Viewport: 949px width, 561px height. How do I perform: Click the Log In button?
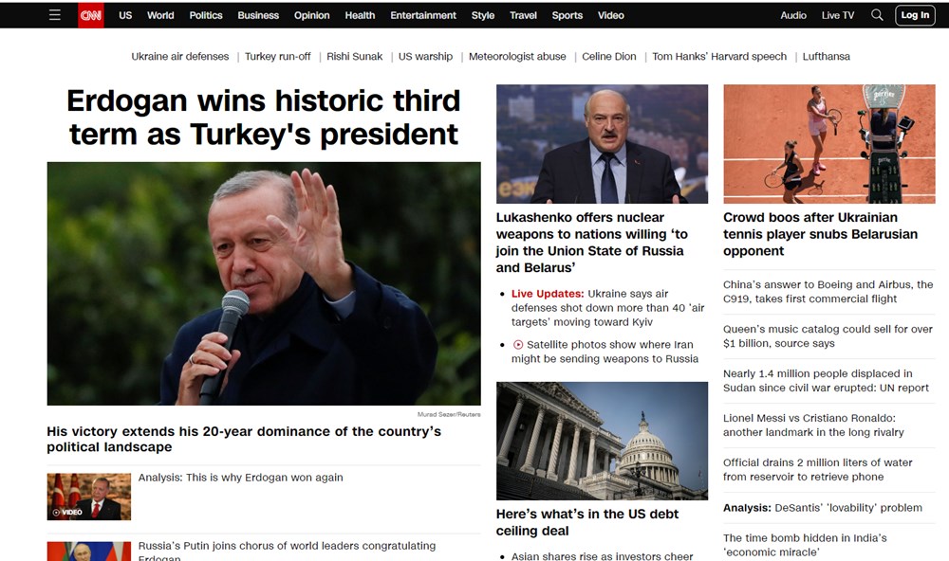tap(915, 15)
